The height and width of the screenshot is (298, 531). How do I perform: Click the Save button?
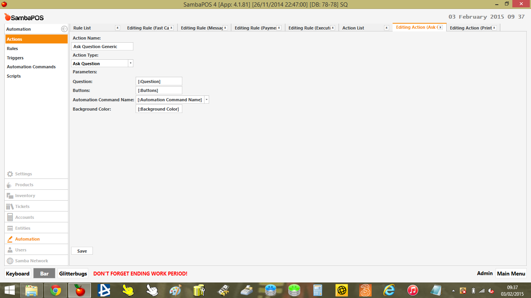pyautogui.click(x=82, y=251)
